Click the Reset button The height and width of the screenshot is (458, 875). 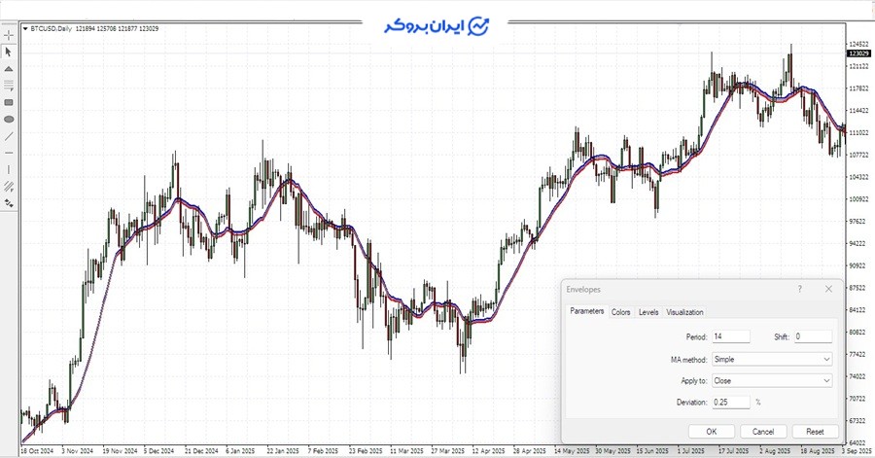(x=815, y=431)
